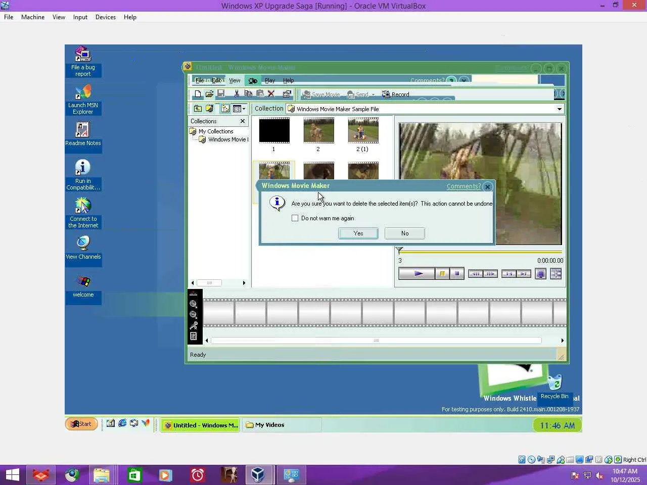Click the Open Project folder icon

click(x=209, y=94)
